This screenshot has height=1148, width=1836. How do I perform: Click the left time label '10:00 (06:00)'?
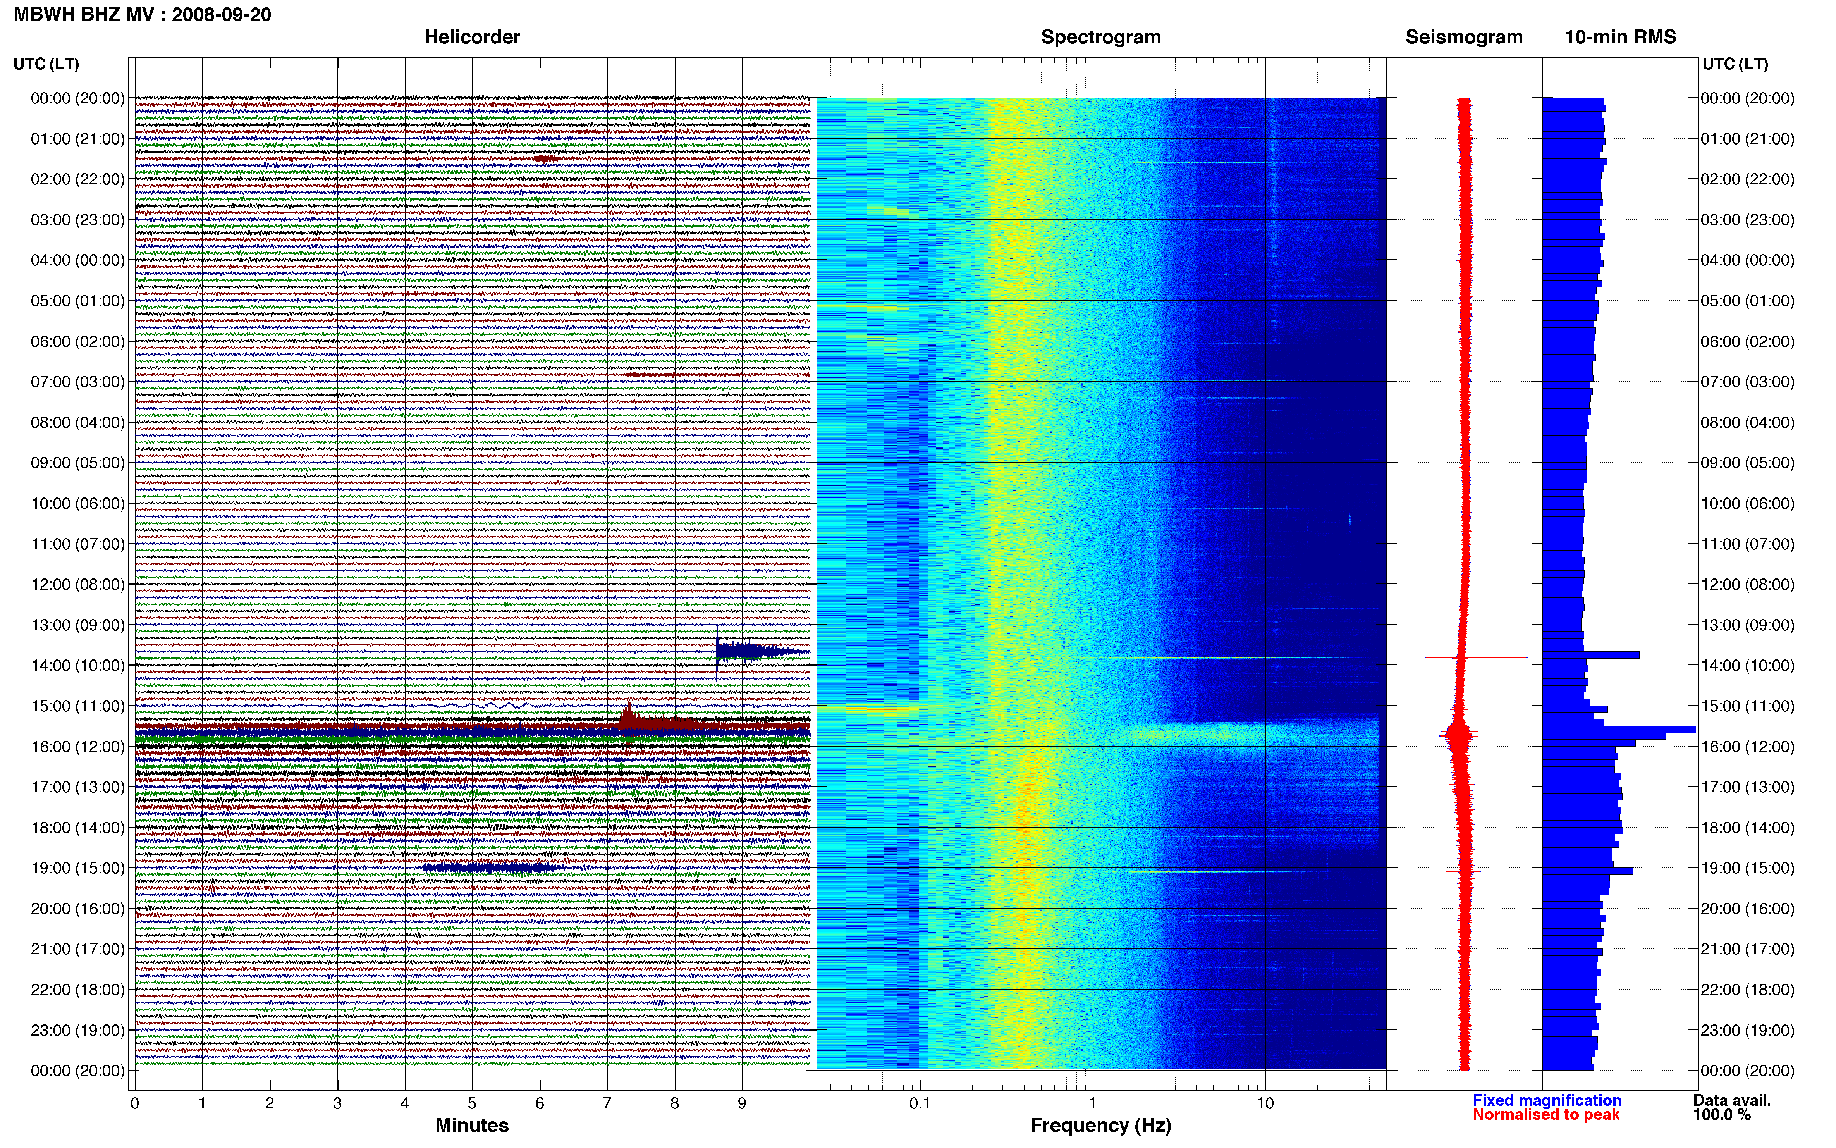pyautogui.click(x=77, y=503)
